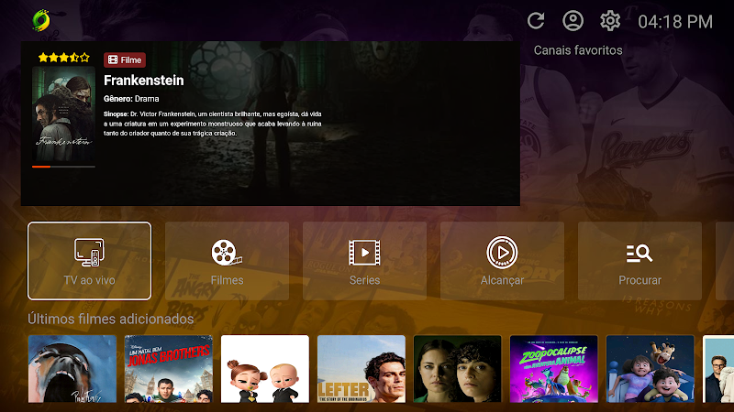Click the Filme type badge
The width and height of the screenshot is (734, 412).
(125, 60)
